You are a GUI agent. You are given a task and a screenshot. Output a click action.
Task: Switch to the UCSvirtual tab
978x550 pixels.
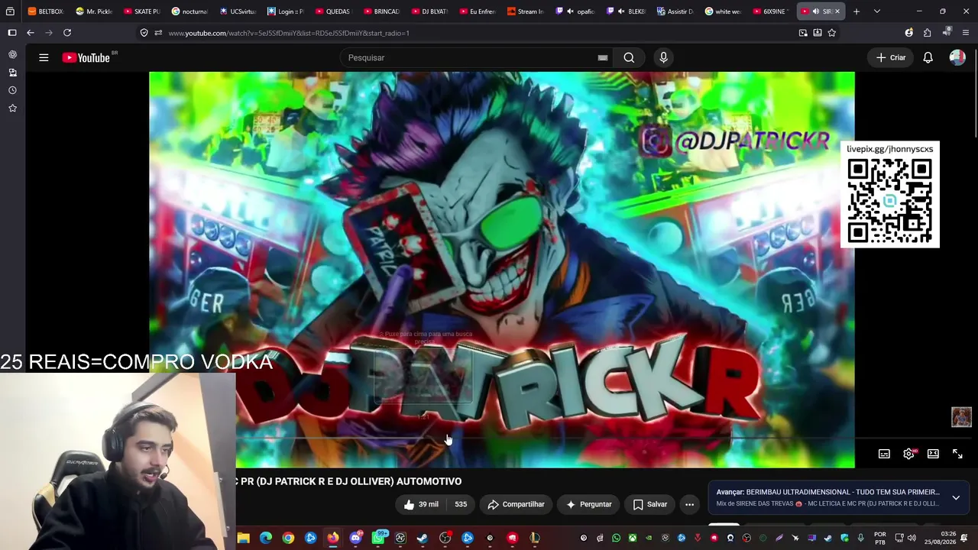(x=238, y=11)
